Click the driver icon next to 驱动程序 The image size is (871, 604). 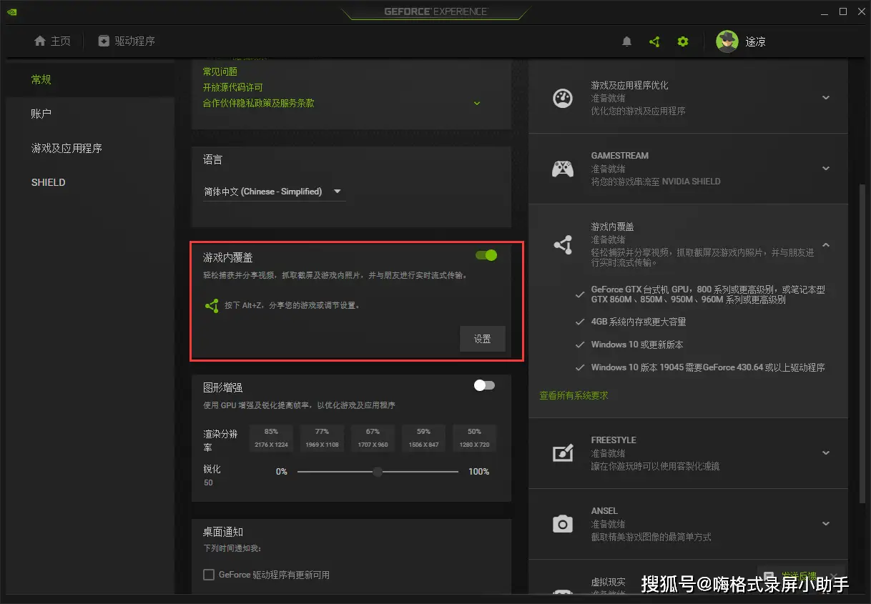[104, 41]
